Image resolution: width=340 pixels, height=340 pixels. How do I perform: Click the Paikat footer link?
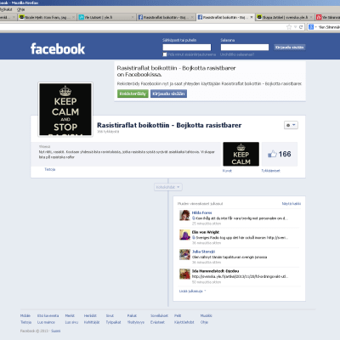(x=132, y=315)
